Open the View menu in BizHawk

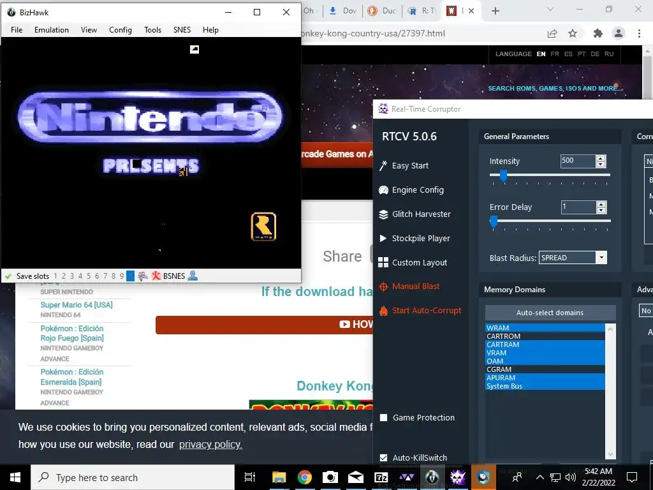point(89,30)
